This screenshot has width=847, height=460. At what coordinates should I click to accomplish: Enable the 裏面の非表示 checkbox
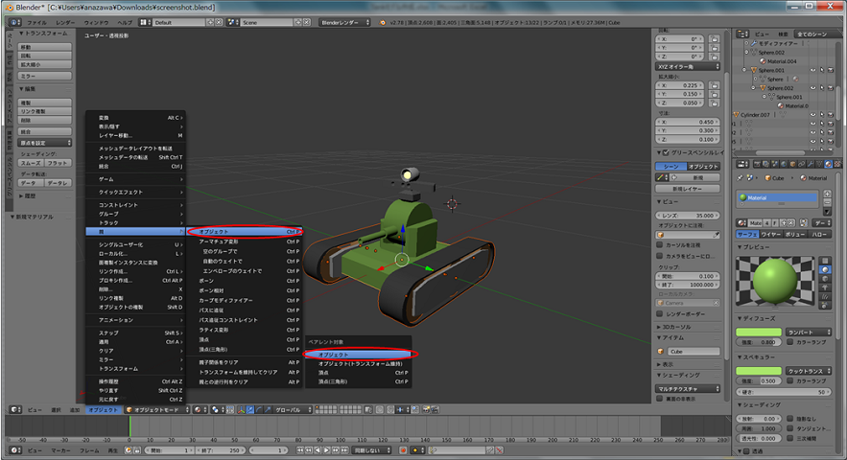point(660,401)
